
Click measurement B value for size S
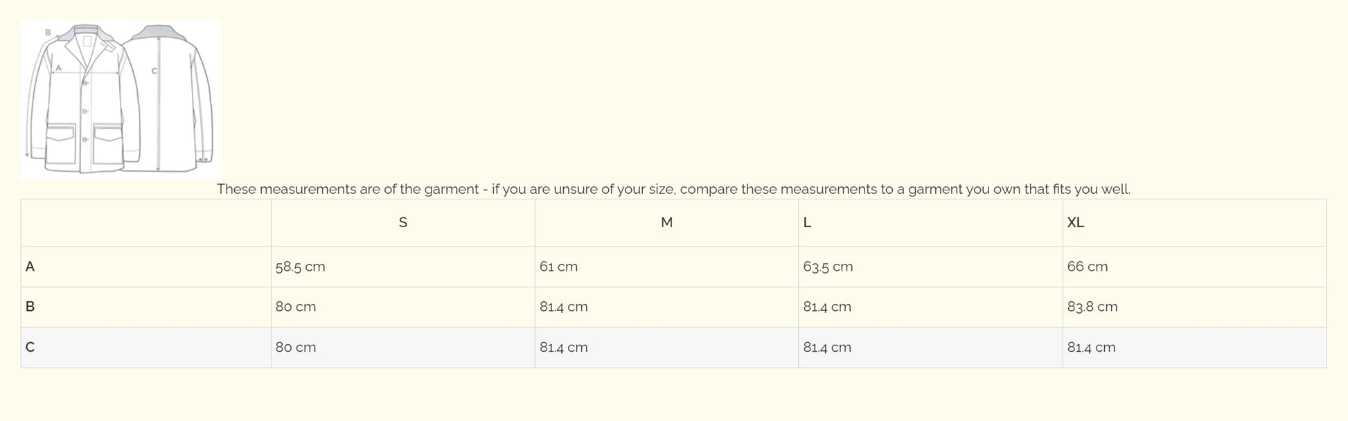point(296,307)
